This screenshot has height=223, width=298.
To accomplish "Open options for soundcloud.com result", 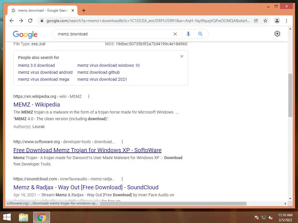I will click(122, 179).
